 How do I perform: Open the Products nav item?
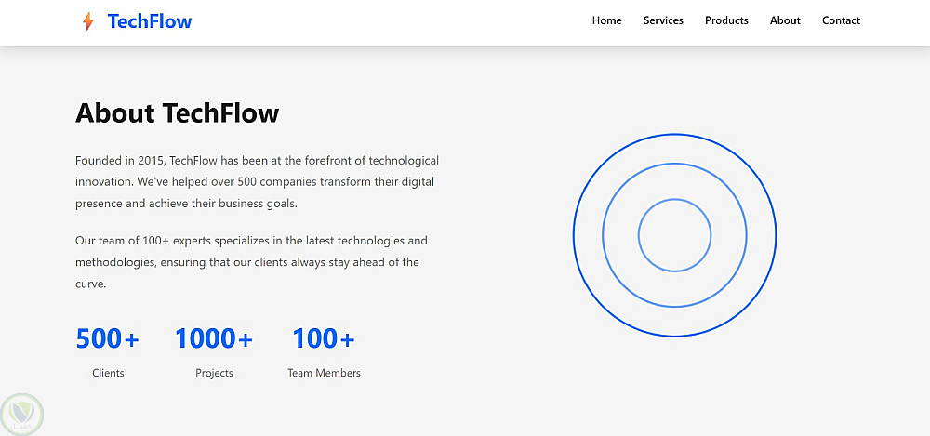click(726, 20)
